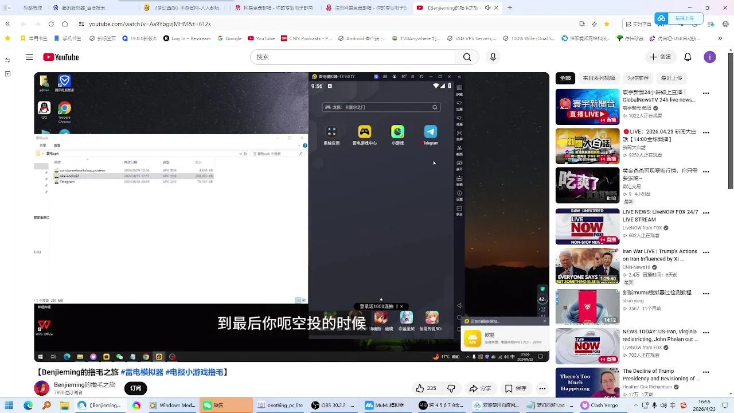Like the video with thumbs up
Image resolution: width=734 pixels, height=413 pixels.
click(425, 388)
